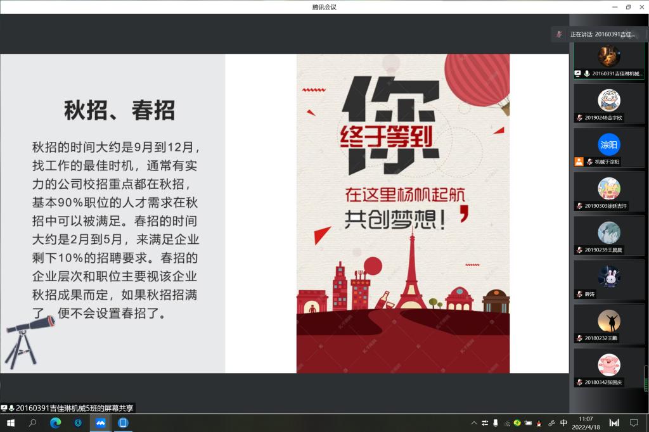Click the 正在讲话 speaking indicator banner

pyautogui.click(x=598, y=34)
